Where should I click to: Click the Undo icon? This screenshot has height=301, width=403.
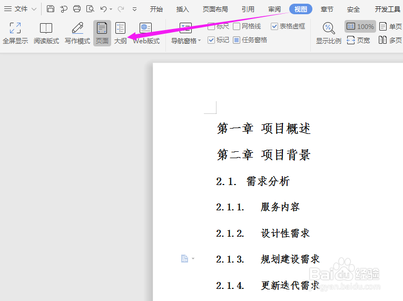[104, 9]
